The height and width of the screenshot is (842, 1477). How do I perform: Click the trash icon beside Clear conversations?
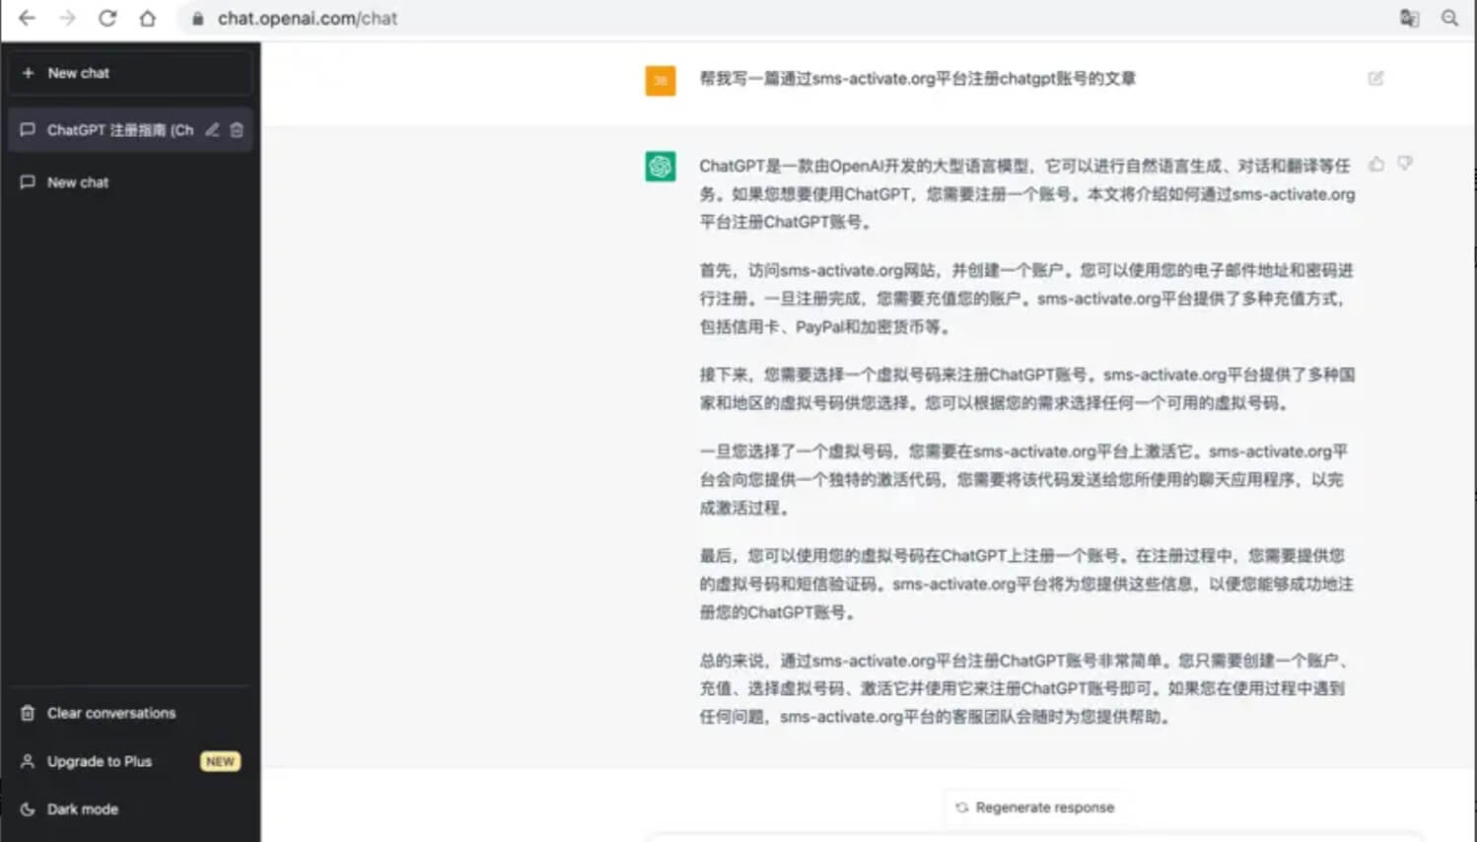(x=28, y=713)
